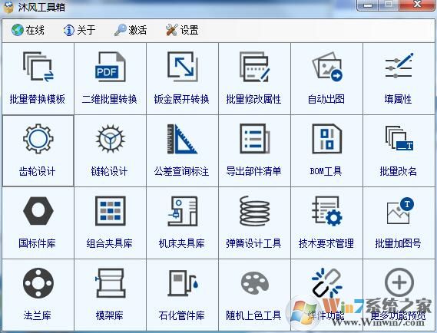Open the 在线 menu item
This screenshot has height=333, width=437.
pos(28,30)
